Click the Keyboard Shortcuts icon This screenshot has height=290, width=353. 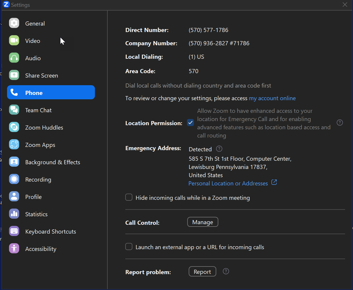(x=14, y=231)
